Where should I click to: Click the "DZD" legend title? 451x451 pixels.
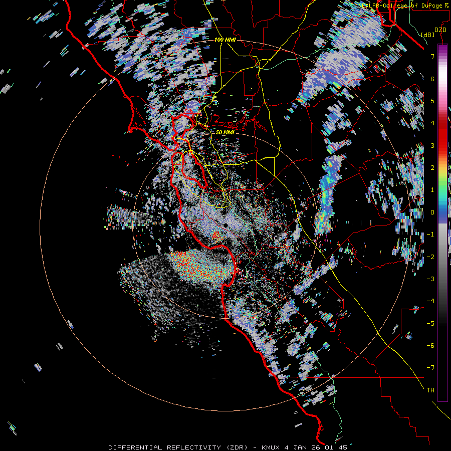click(440, 30)
